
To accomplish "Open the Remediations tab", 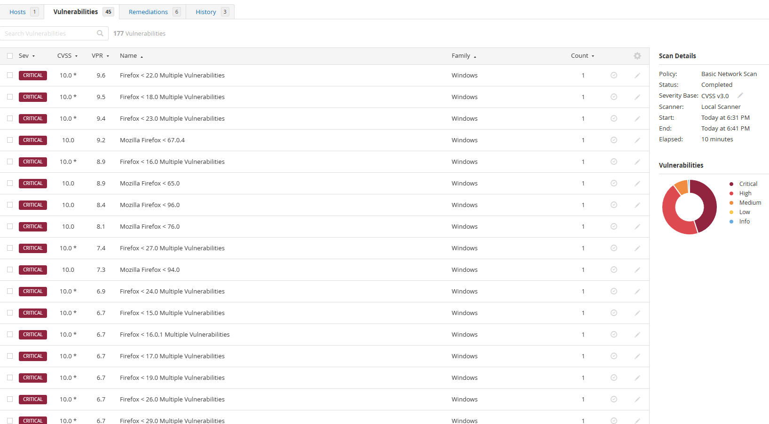I will pos(153,12).
